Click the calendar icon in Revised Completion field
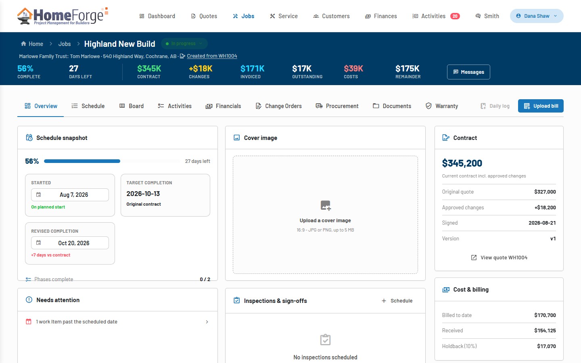581x363 pixels. coord(39,243)
